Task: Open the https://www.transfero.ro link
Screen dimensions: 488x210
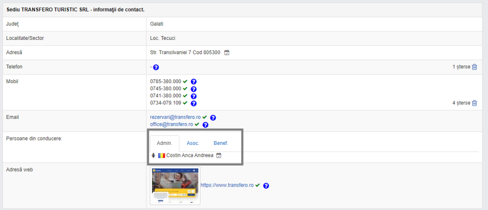Action: (x=227, y=185)
